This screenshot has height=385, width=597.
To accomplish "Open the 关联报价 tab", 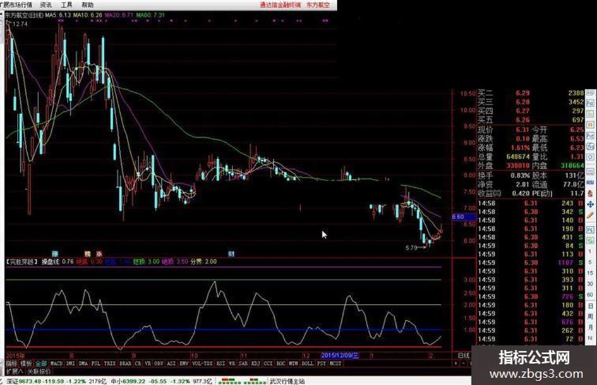I will (39, 371).
